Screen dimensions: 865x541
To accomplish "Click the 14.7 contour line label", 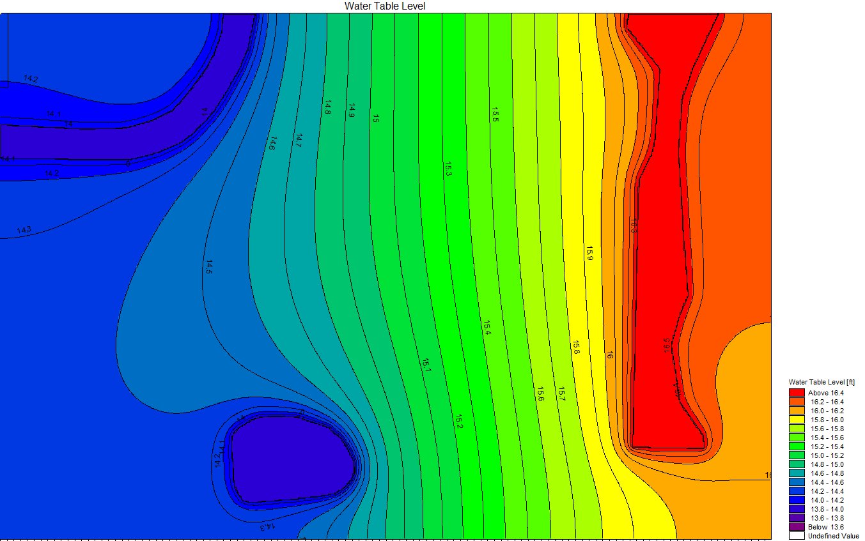I will point(297,141).
